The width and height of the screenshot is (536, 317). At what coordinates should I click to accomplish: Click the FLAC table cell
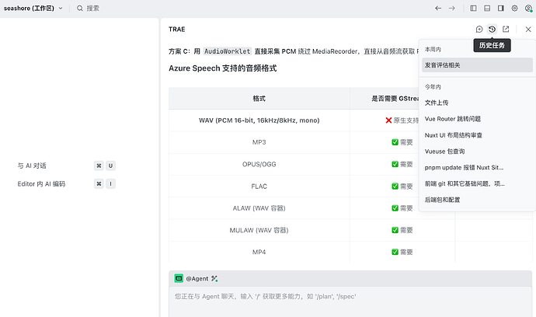pos(259,186)
